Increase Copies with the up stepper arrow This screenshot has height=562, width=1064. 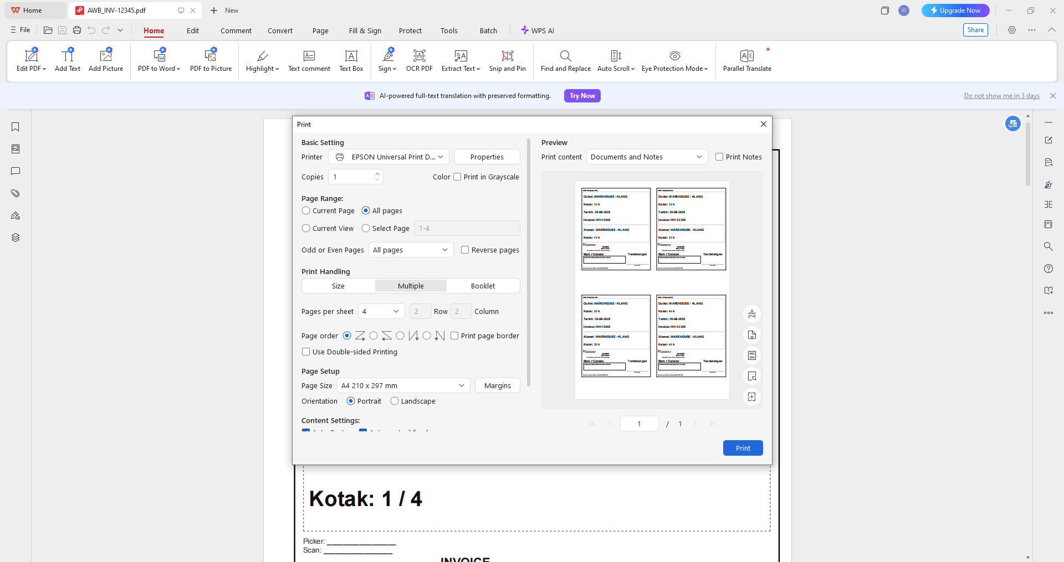point(377,173)
